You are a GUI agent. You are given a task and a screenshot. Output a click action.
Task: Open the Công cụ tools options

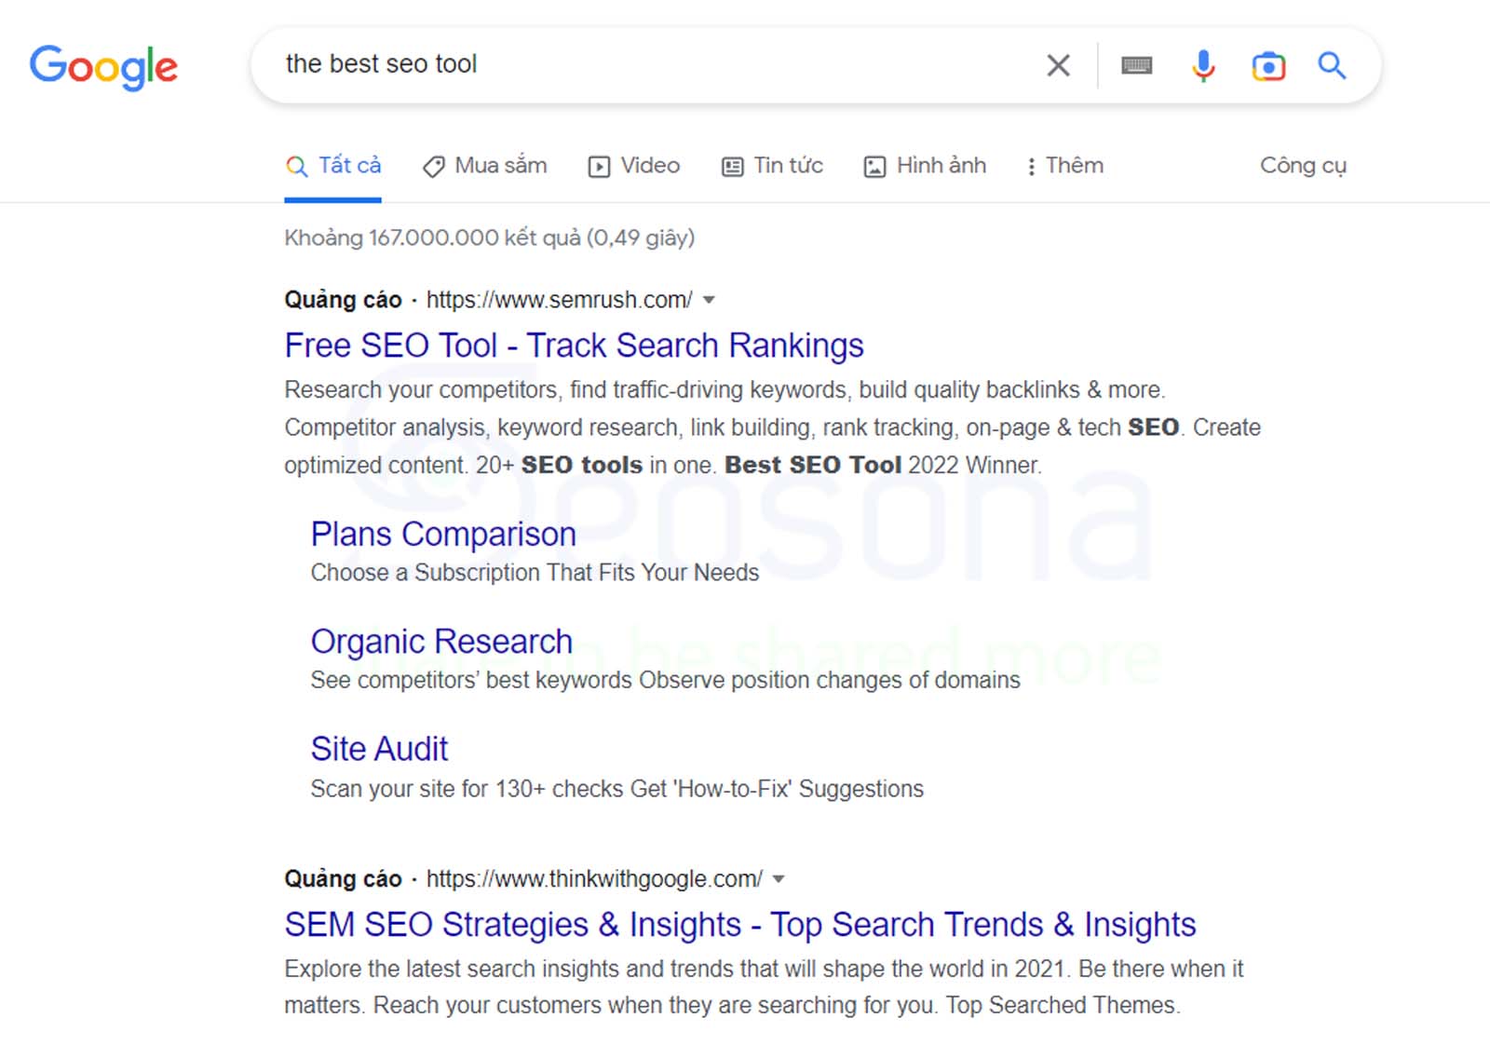click(x=1303, y=166)
